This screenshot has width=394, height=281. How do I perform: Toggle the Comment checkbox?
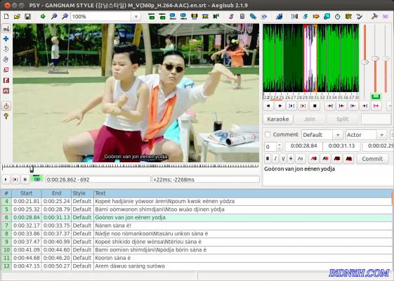pyautogui.click(x=268, y=135)
